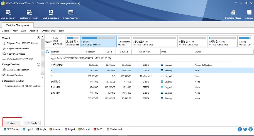Select the E: partition row with 310.50 MB used
Screen dimensions: 254x136
152,87
